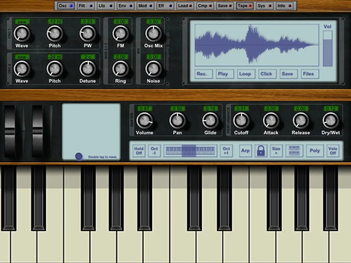Activate the Arp function

245,151
